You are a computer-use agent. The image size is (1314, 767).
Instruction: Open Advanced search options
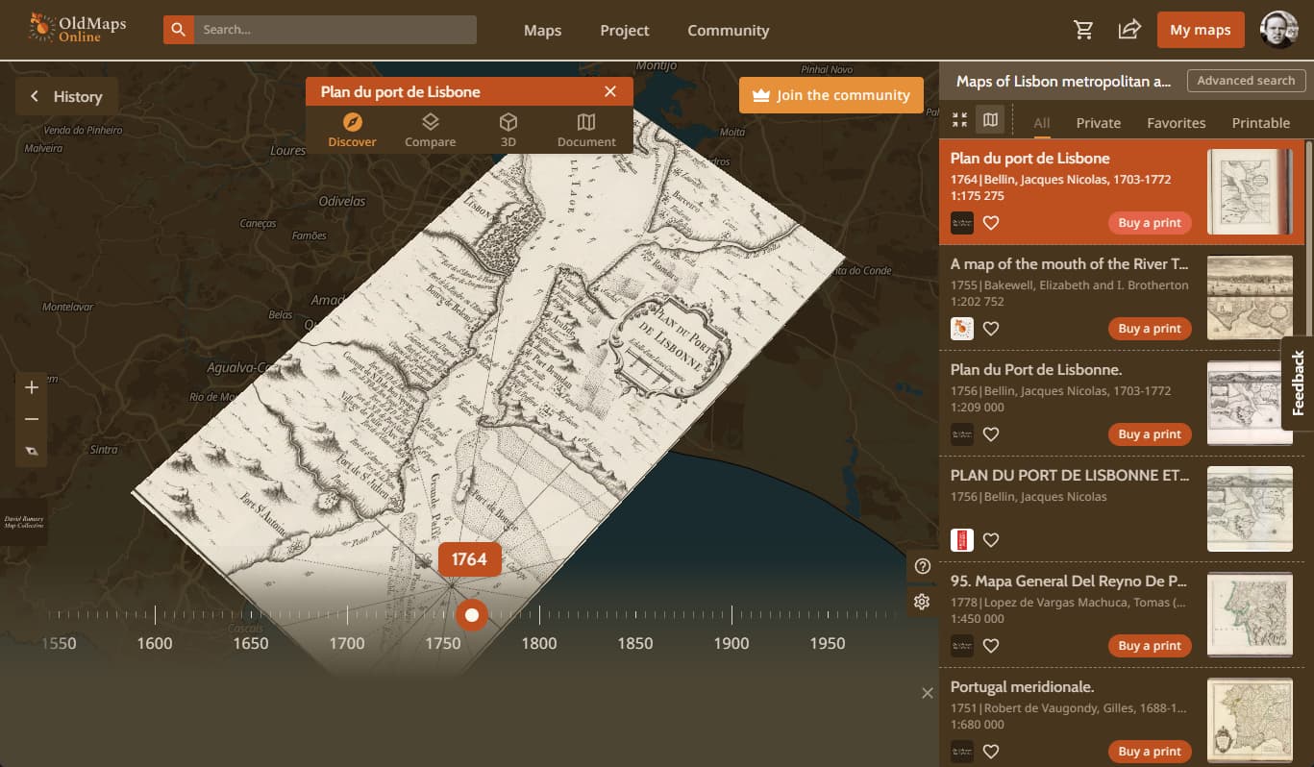pyautogui.click(x=1246, y=81)
